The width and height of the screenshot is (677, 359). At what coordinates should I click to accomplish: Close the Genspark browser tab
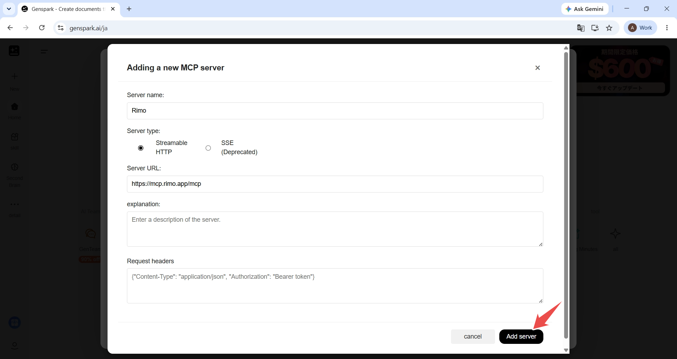pyautogui.click(x=113, y=9)
